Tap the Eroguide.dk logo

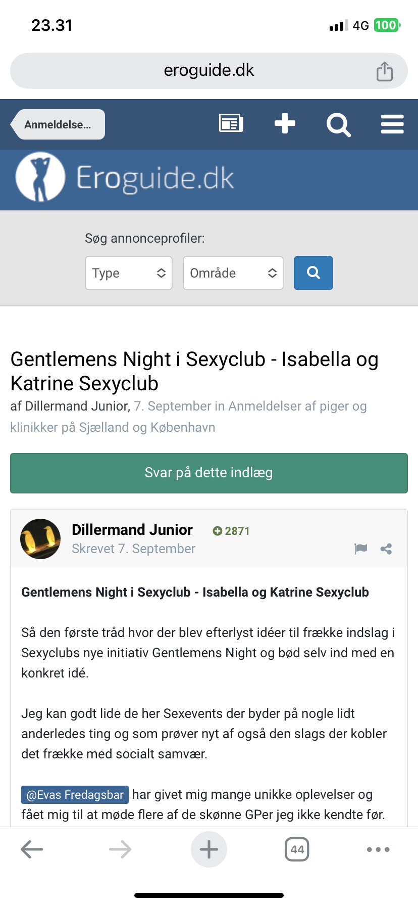[125, 178]
